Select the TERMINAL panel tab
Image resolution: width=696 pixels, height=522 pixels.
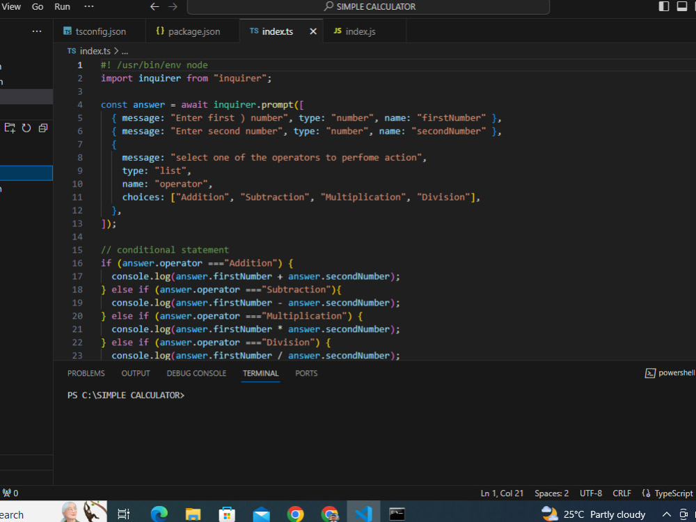260,373
